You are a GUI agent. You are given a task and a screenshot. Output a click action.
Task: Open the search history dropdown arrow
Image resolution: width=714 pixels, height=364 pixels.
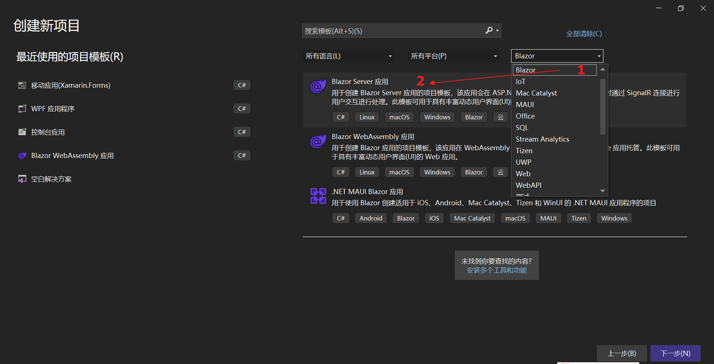[497, 31]
